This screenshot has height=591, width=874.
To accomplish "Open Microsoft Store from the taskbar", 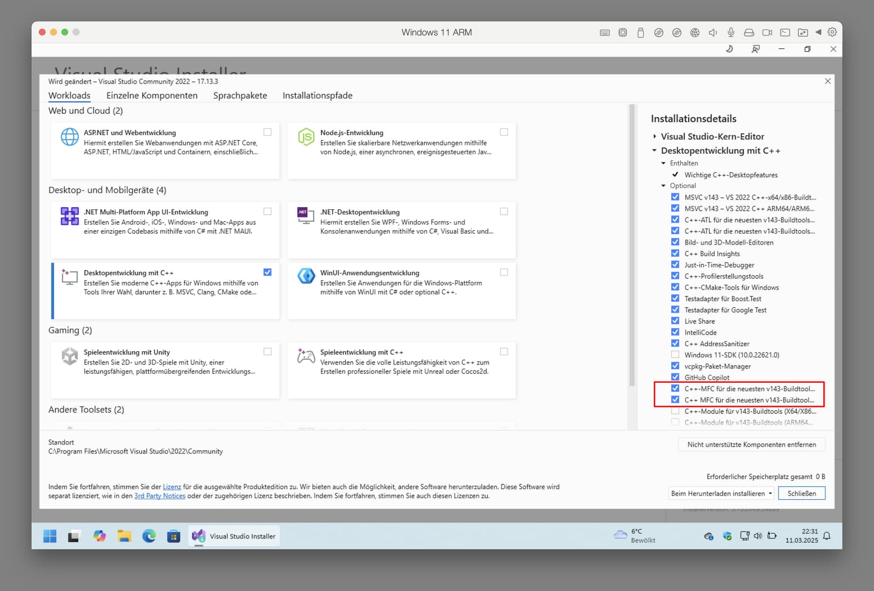I will [173, 536].
